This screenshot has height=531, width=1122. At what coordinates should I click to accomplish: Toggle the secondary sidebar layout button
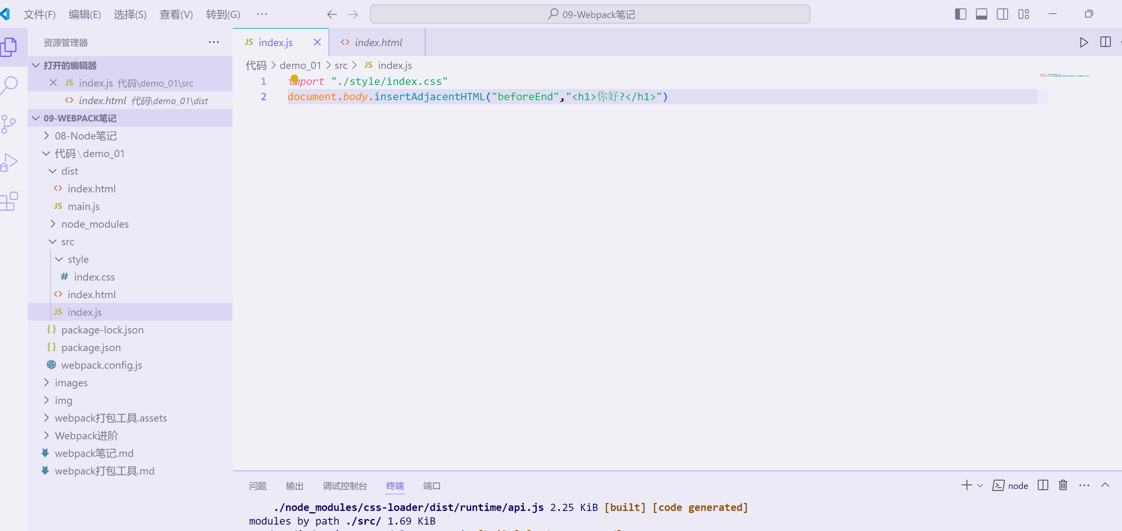1002,14
